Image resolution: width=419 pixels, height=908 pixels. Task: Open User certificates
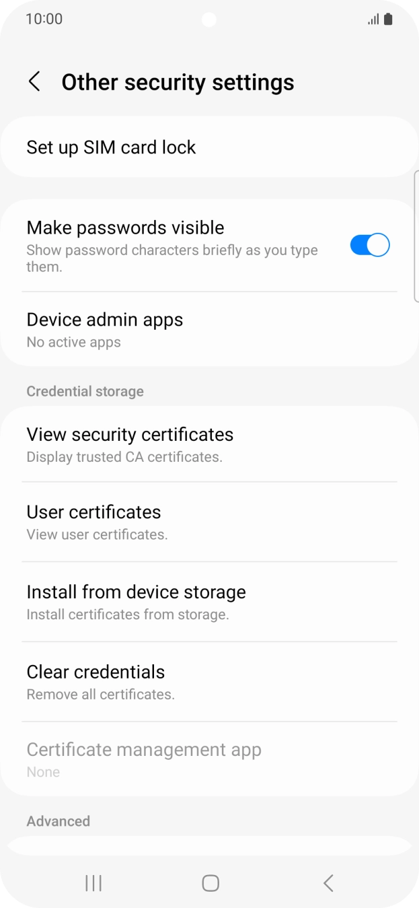coord(93,521)
